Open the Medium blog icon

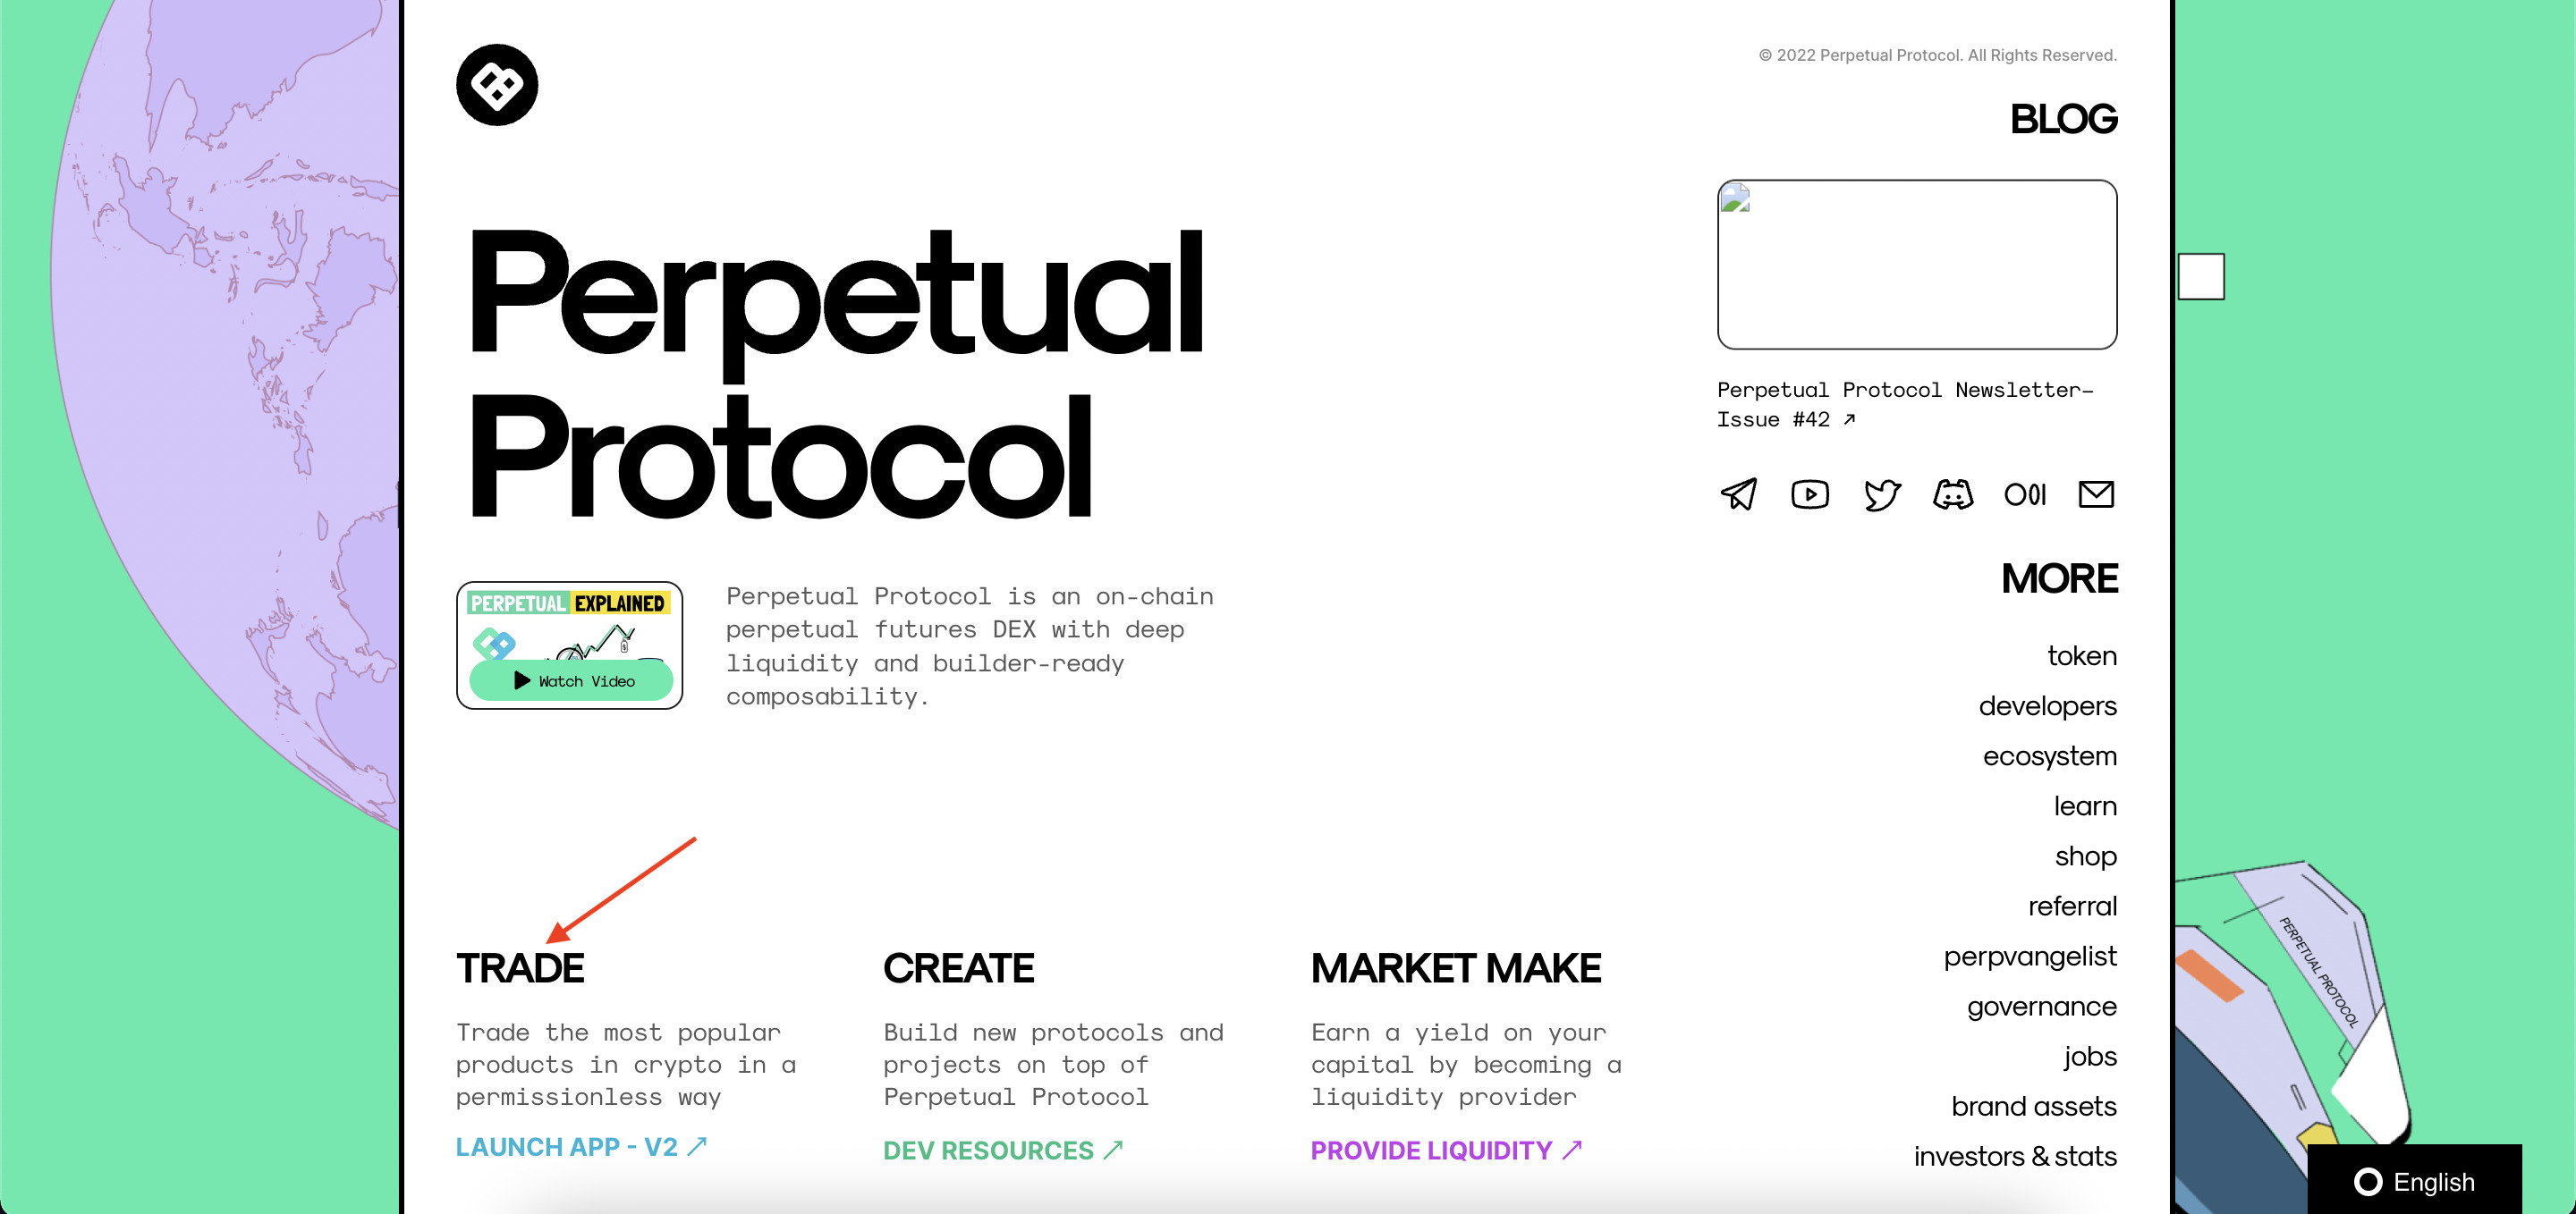coord(2026,493)
